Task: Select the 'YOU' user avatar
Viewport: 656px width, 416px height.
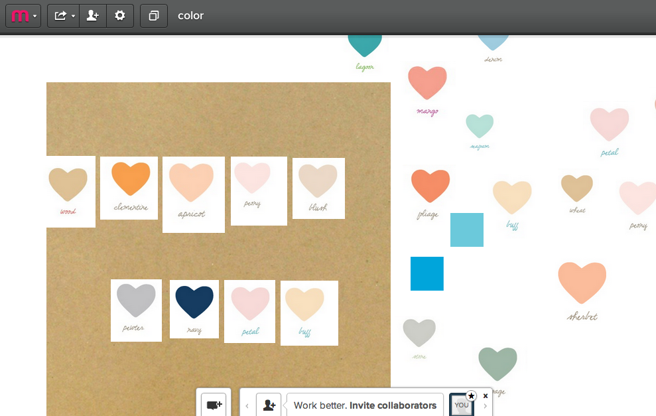Action: pyautogui.click(x=461, y=405)
